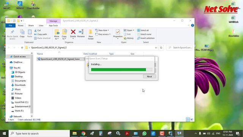Create a New folder
The width and height of the screenshot is (243, 137).
pyautogui.click(x=91, y=35)
